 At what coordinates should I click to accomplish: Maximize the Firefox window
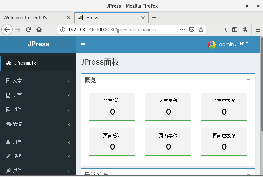pos(247,6)
